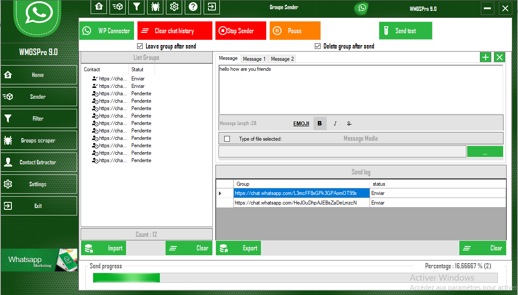Minimize the WMGSPro window
The width and height of the screenshot is (518, 295).
coord(487,8)
